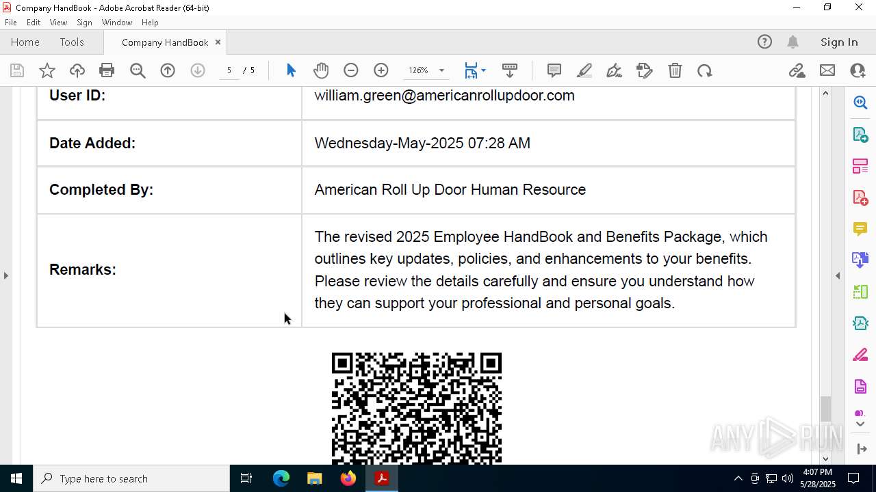This screenshot has width=876, height=492.
Task: Open the Window menu
Action: click(x=117, y=23)
